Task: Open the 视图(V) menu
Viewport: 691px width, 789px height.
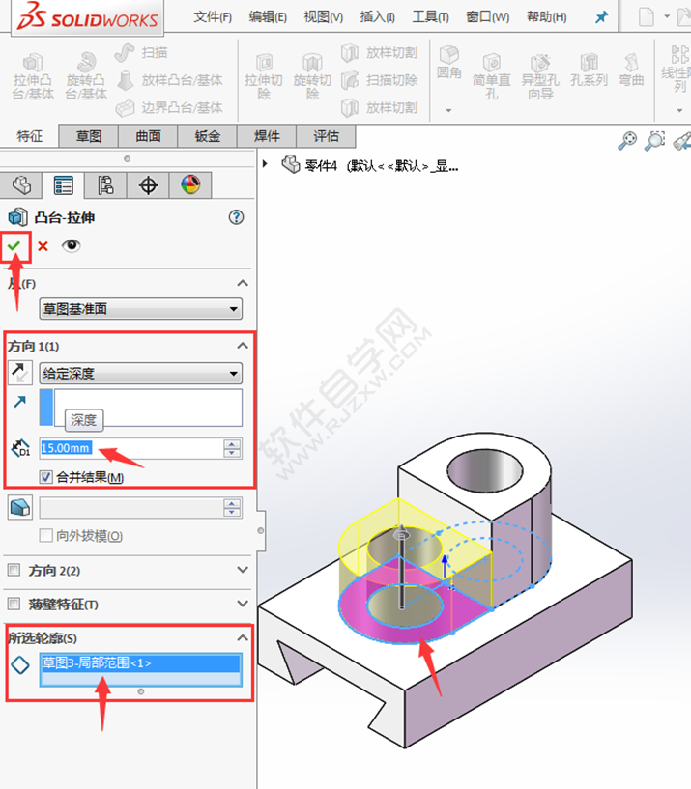Action: 324,17
